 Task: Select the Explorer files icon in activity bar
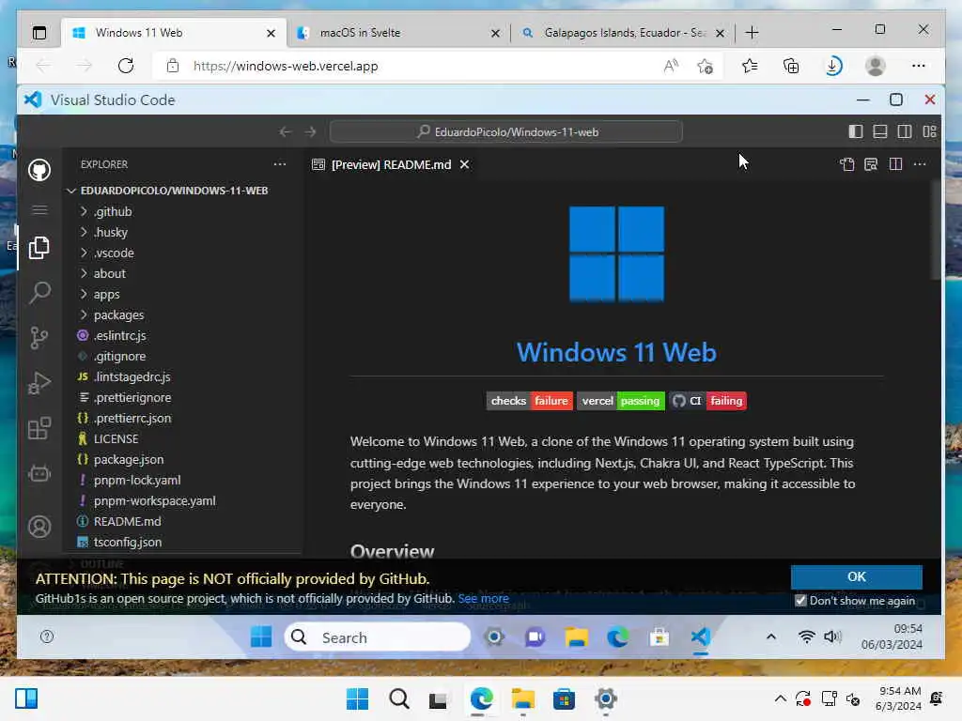(39, 248)
